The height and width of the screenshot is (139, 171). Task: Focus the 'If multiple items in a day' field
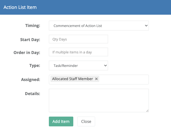coord(78,52)
